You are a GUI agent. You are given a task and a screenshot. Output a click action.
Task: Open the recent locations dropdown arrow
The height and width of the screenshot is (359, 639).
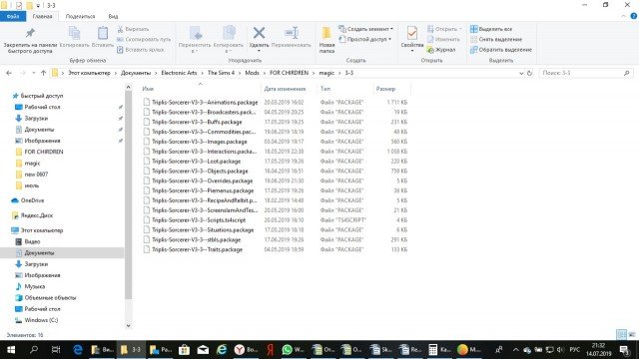point(33,73)
